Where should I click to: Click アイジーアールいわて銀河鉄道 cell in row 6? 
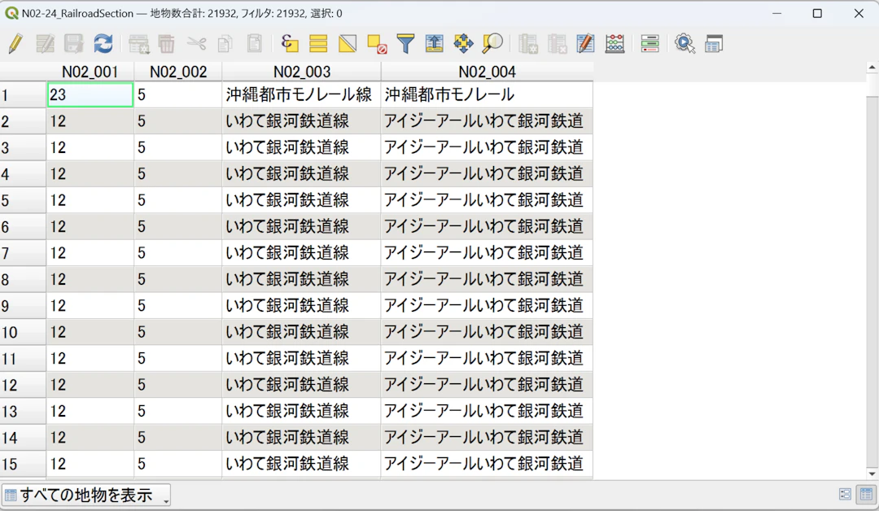487,226
